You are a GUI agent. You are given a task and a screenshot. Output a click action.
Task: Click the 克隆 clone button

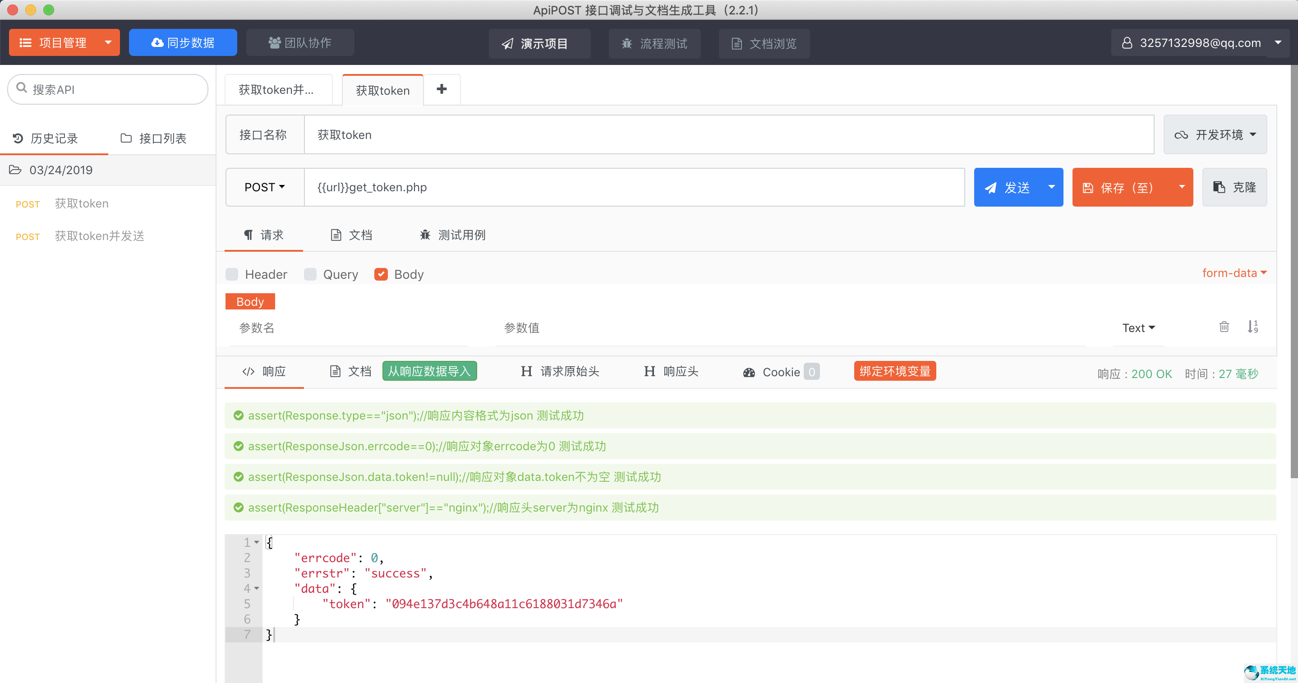tap(1234, 187)
